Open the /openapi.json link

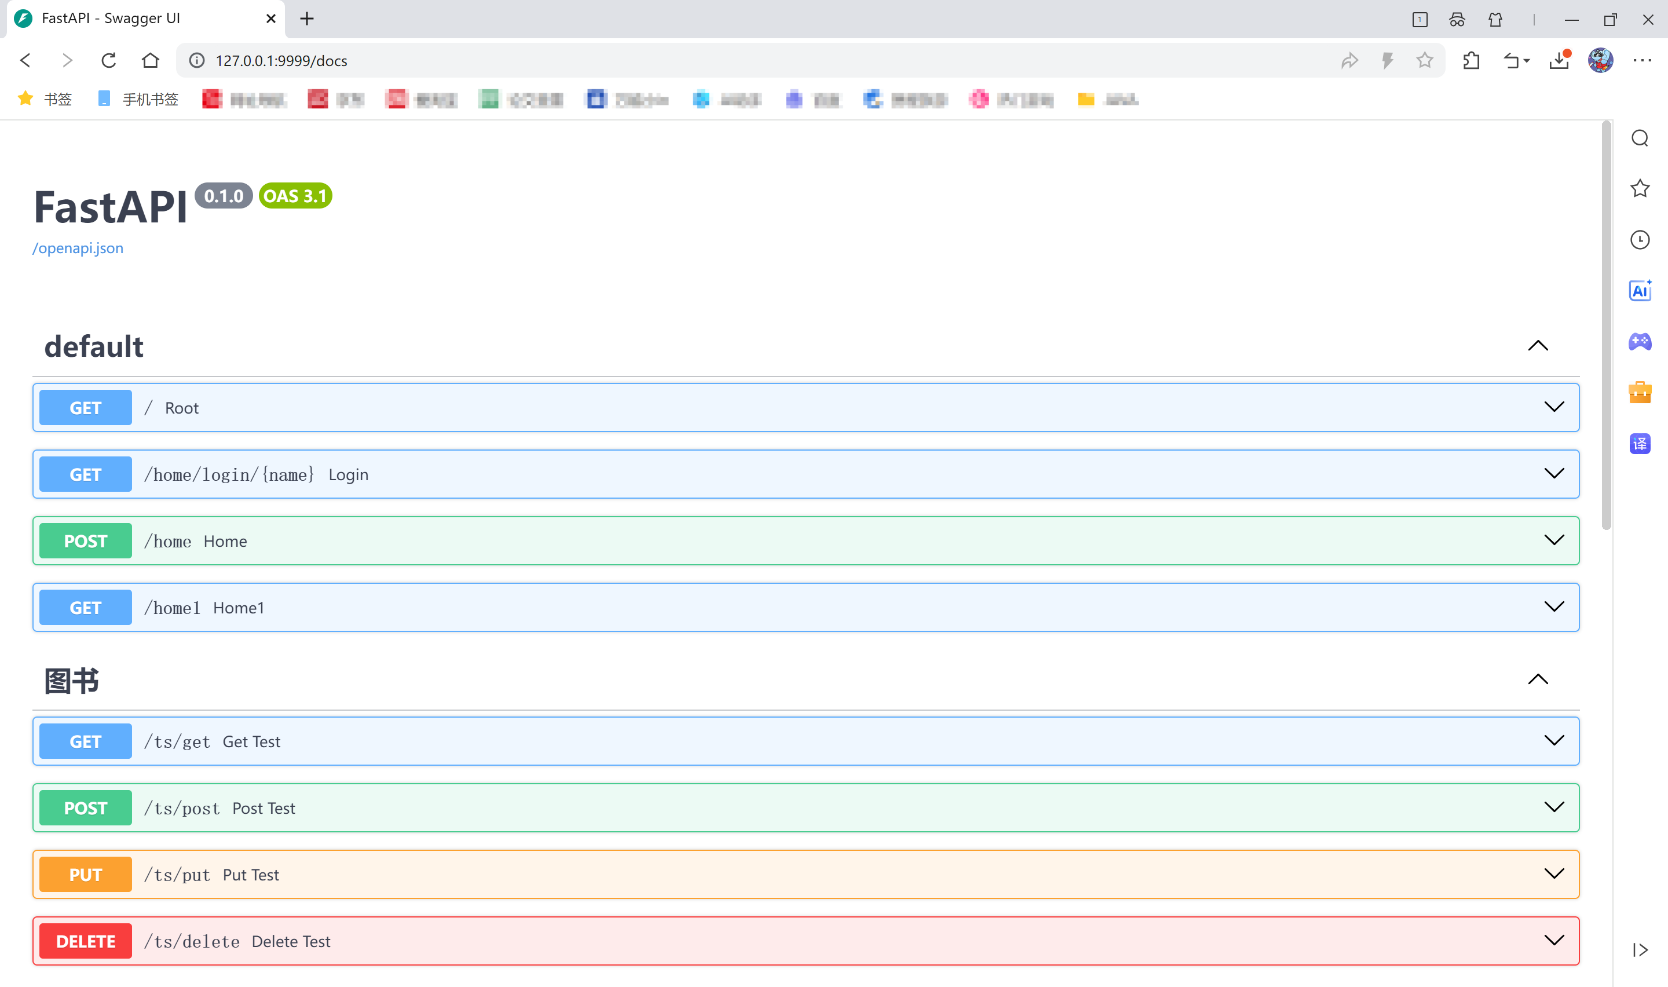tap(78, 248)
